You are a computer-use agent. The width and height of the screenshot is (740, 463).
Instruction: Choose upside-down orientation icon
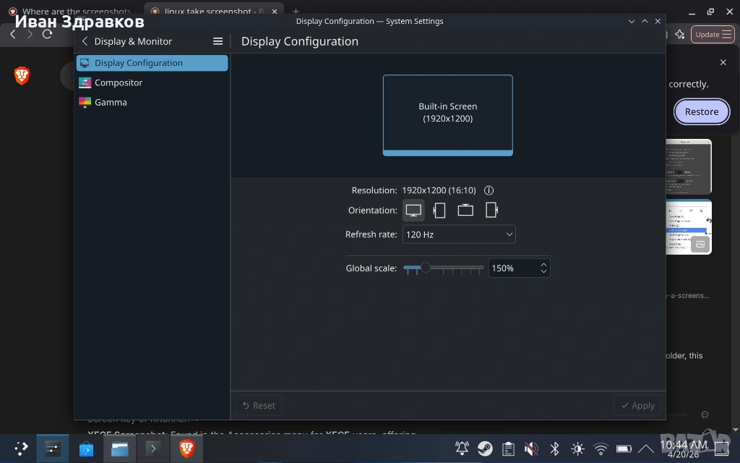point(465,211)
